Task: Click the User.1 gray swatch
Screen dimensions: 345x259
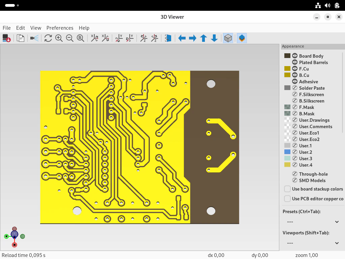Action: click(287, 145)
